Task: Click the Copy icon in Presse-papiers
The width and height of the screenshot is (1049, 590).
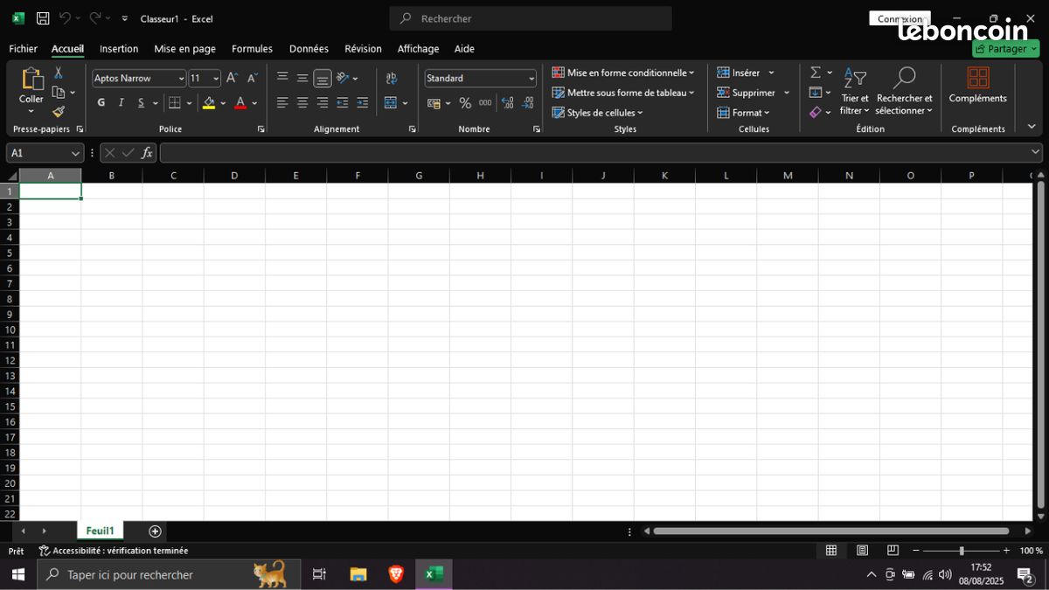Action: (x=59, y=93)
